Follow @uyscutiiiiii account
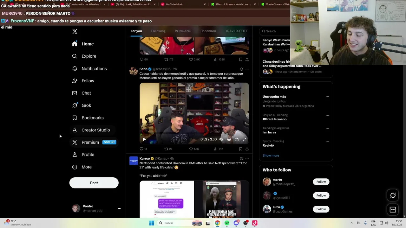Viewport: 406px width, 228px height. [x=321, y=196]
